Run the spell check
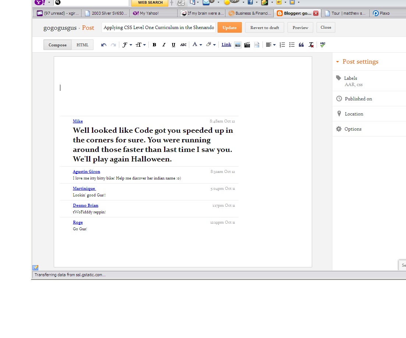406x338 pixels. 322,45
